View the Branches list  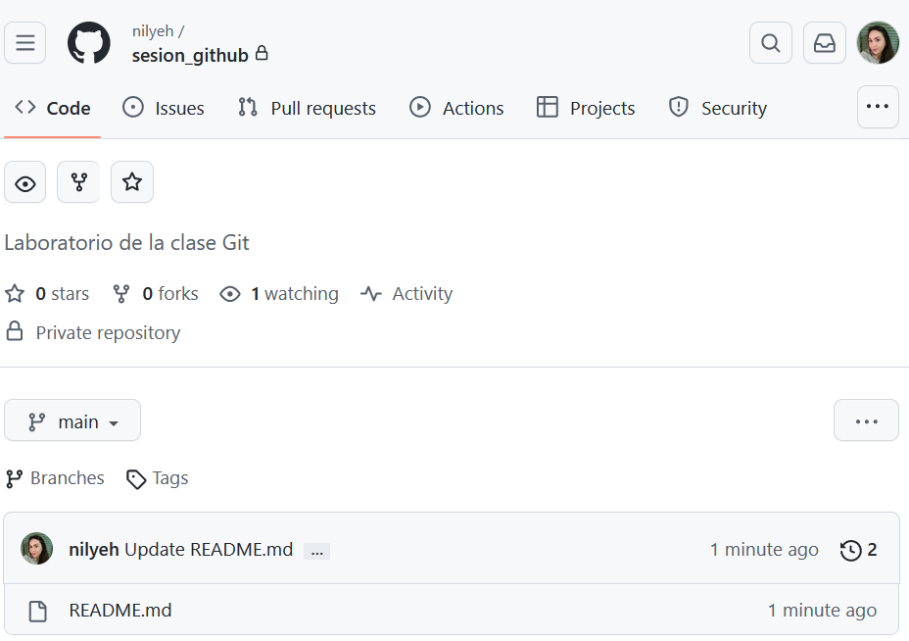tap(55, 477)
